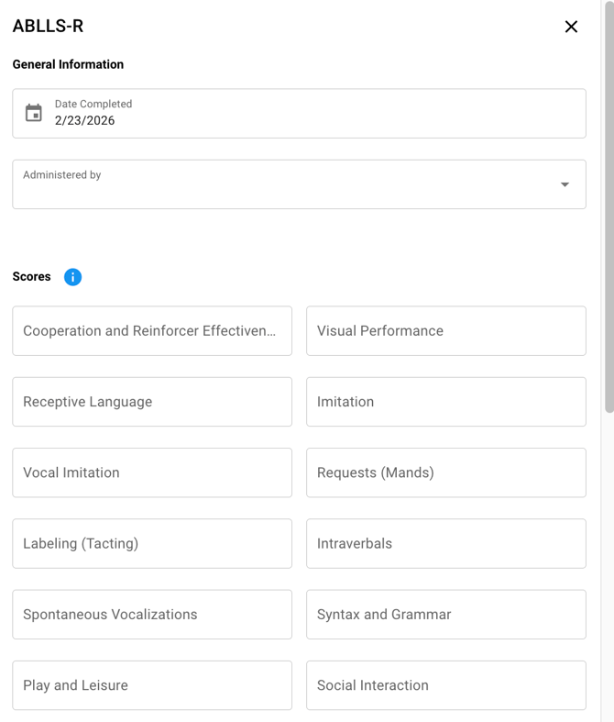Select the Syntax and Grammar field
The height and width of the screenshot is (722, 614).
tap(445, 615)
